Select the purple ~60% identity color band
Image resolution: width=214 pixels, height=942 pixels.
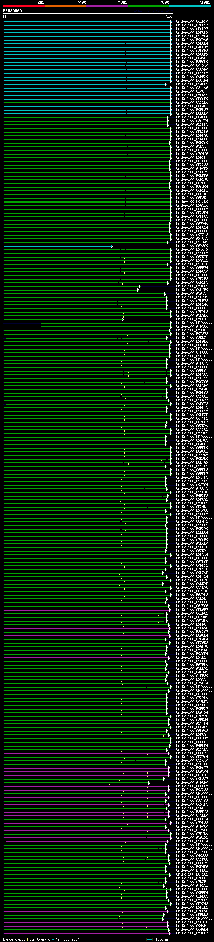click(x=107, y=6)
